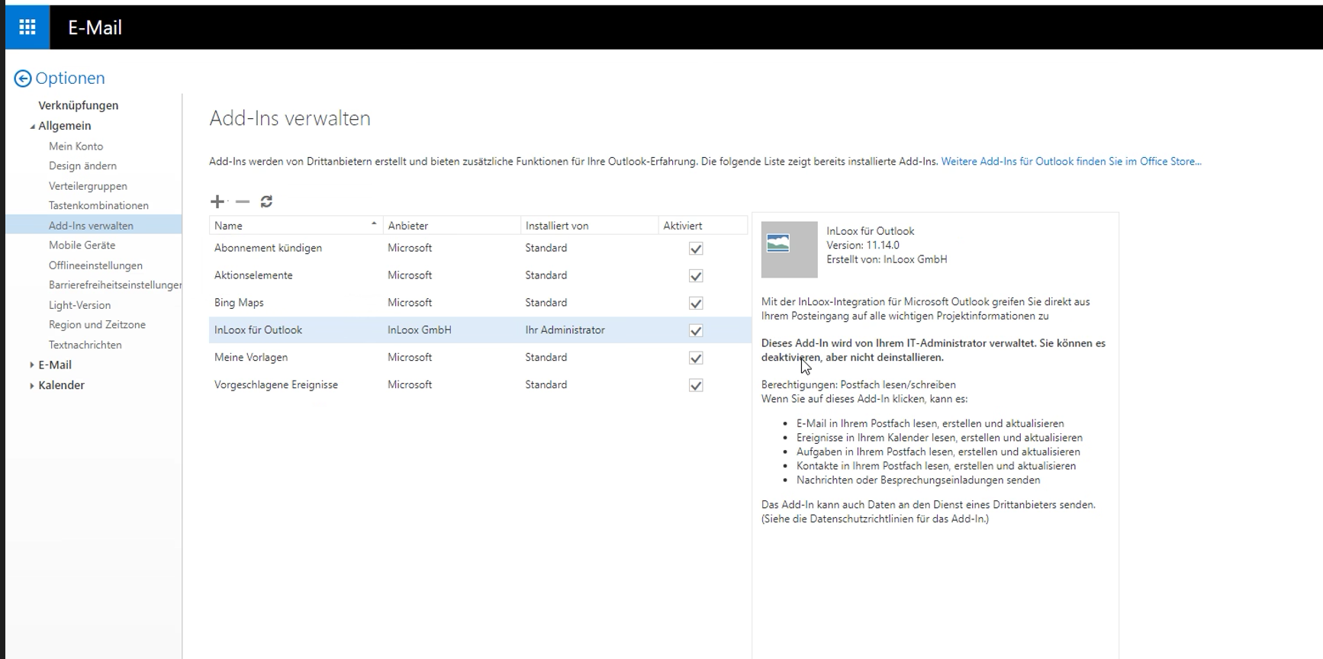Open Design ändern settings
The image size is (1323, 659).
[x=82, y=166]
